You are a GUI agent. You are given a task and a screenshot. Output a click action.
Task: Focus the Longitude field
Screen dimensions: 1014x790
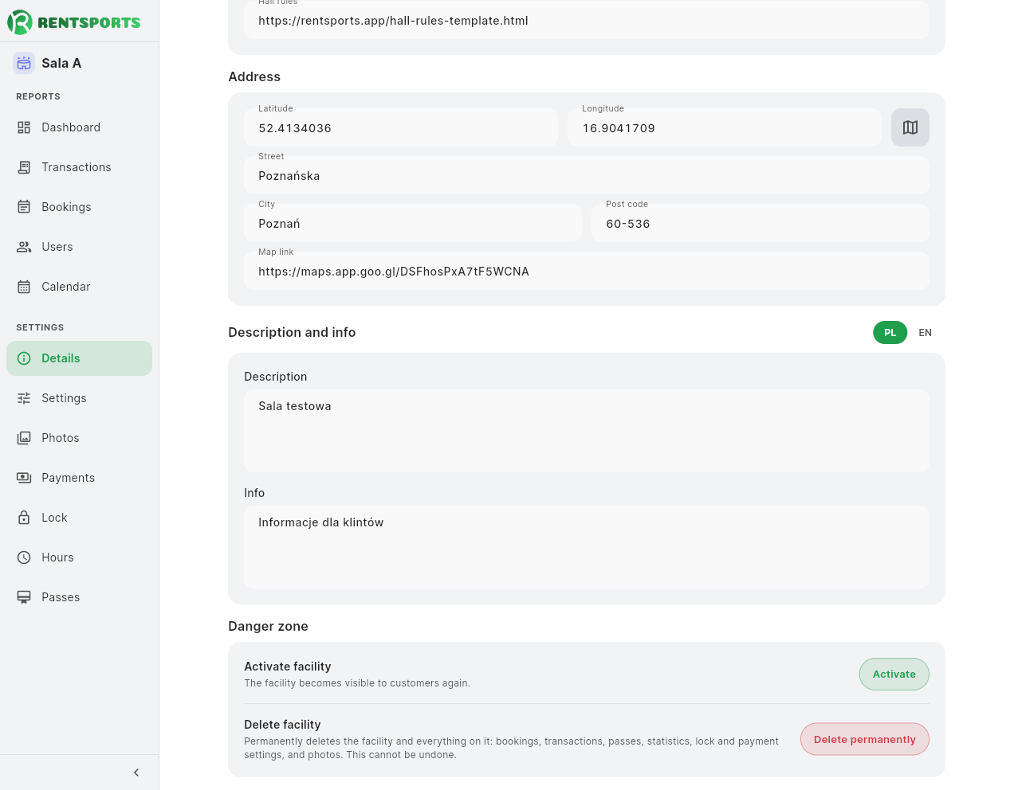click(x=725, y=127)
